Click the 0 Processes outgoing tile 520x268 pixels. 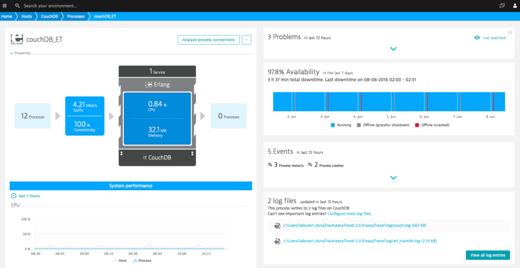pos(229,116)
